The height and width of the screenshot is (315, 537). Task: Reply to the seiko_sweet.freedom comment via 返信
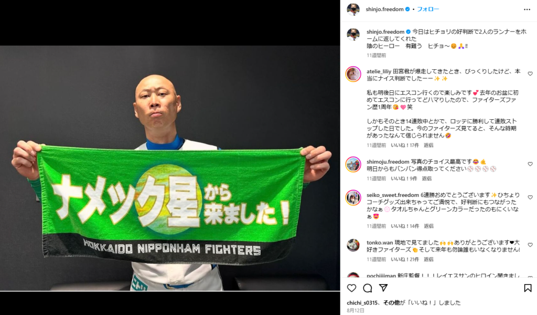428,226
